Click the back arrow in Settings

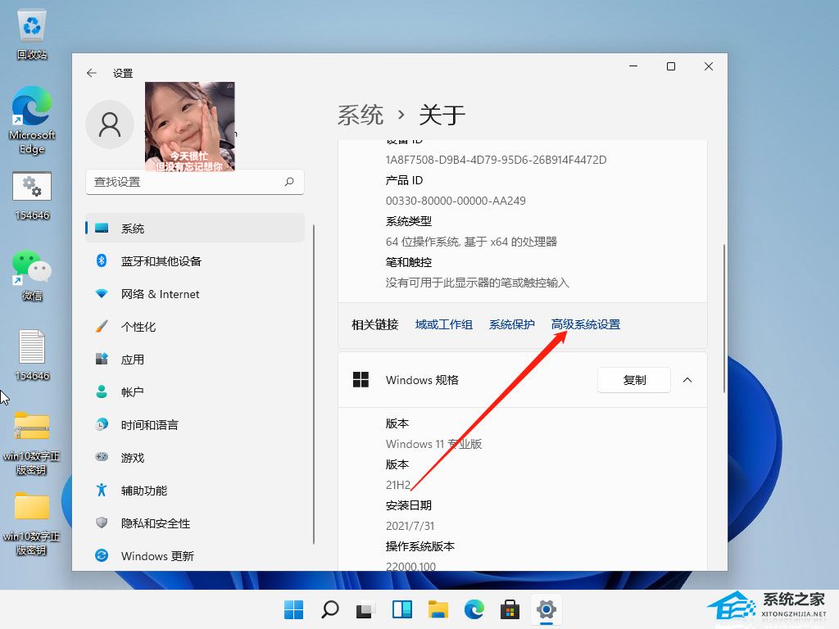tap(92, 73)
